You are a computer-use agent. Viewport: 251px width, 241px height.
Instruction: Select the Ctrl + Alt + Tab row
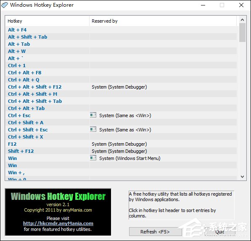click(121, 108)
